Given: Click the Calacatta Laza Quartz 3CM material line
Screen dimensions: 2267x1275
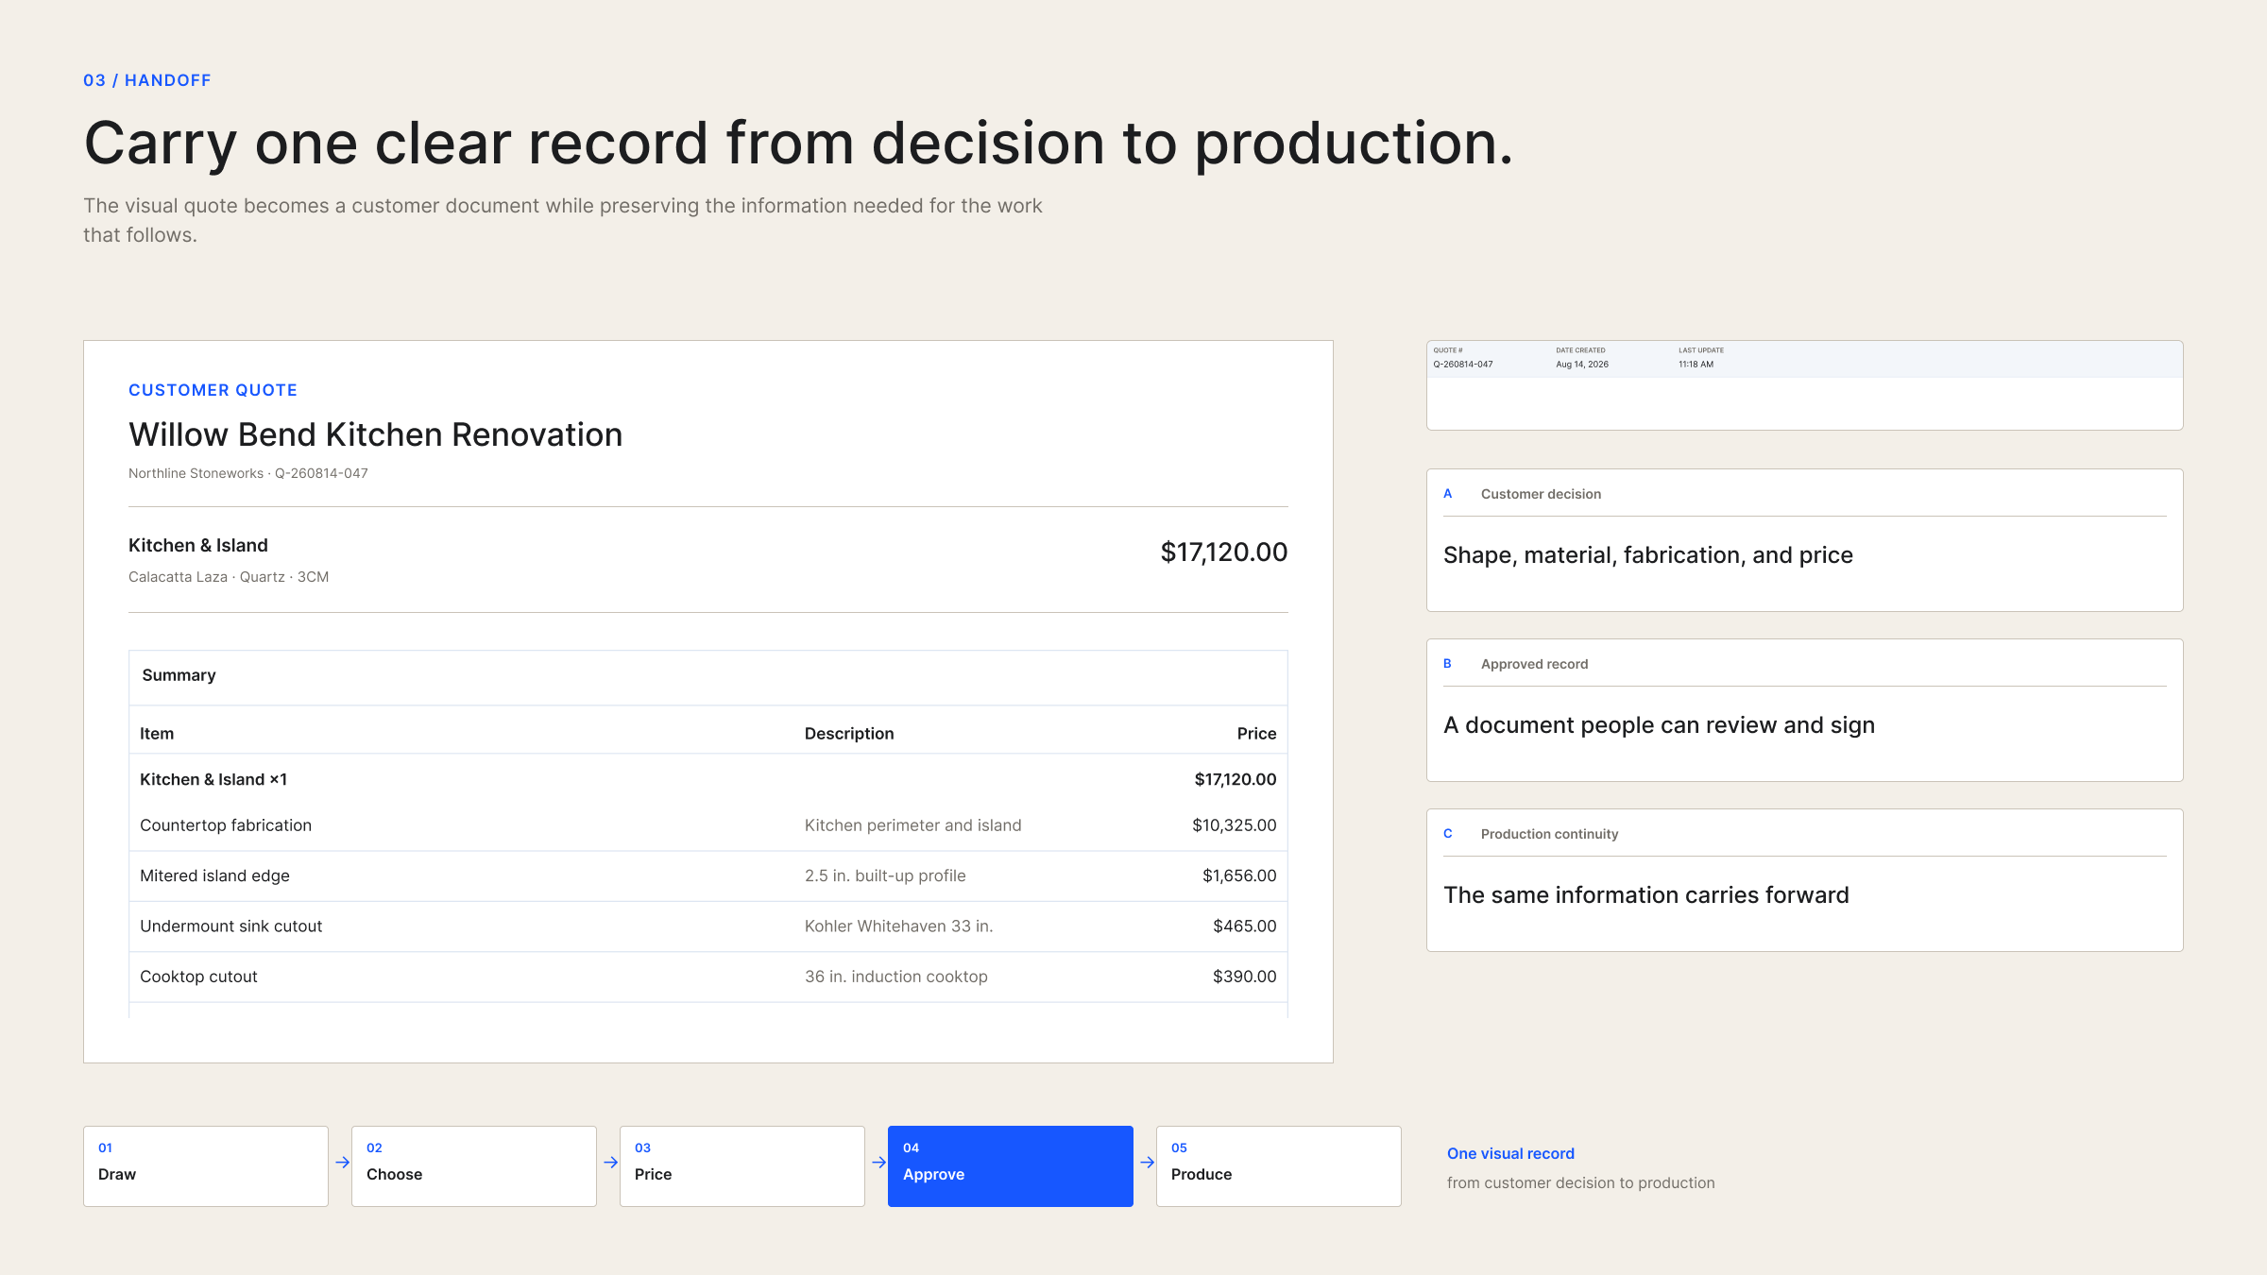Looking at the screenshot, I should [229, 577].
